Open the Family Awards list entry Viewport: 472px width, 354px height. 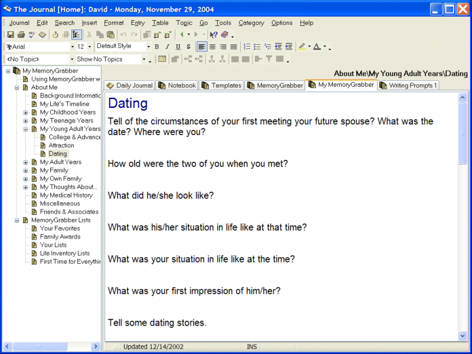tap(60, 237)
